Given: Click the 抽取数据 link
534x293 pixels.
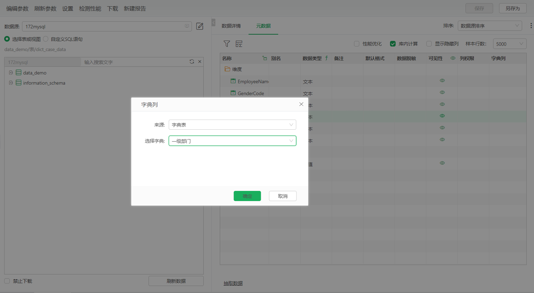Looking at the screenshot, I should tap(233, 283).
